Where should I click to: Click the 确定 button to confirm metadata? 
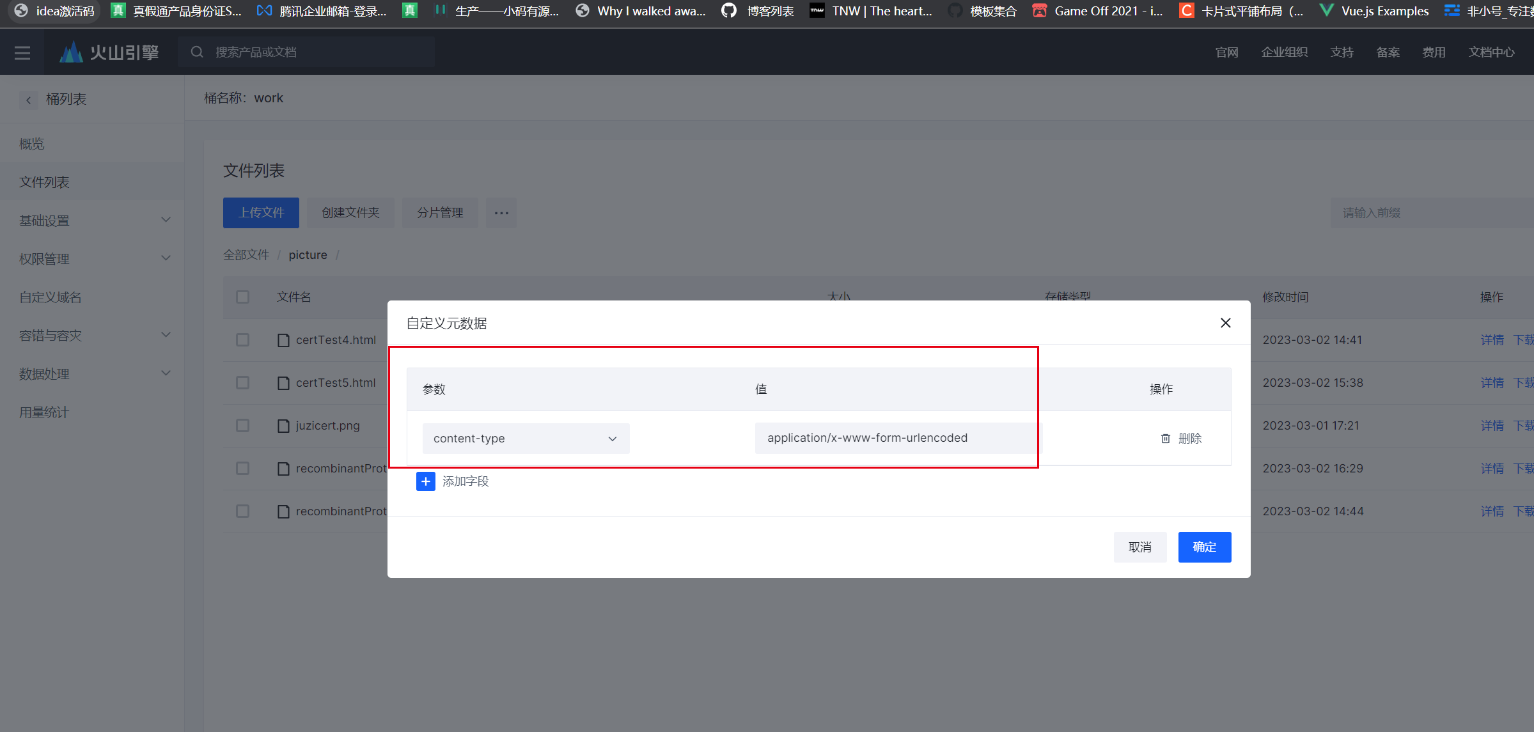click(1204, 547)
